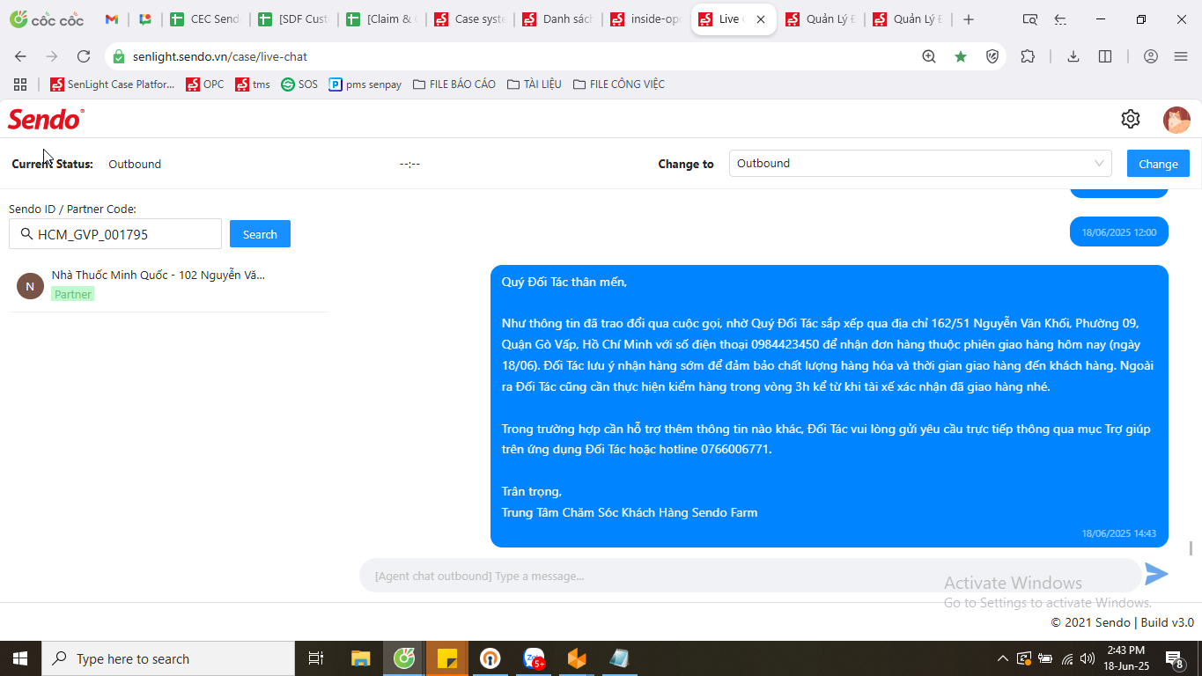The height and width of the screenshot is (676, 1202).
Task: Send message with the paper plane icon
Action: 1156,575
